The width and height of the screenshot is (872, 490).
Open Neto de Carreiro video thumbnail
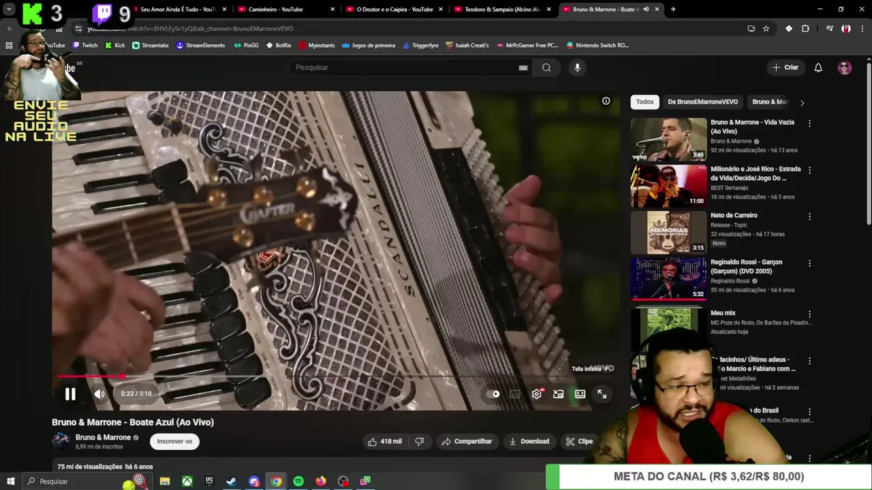click(668, 232)
